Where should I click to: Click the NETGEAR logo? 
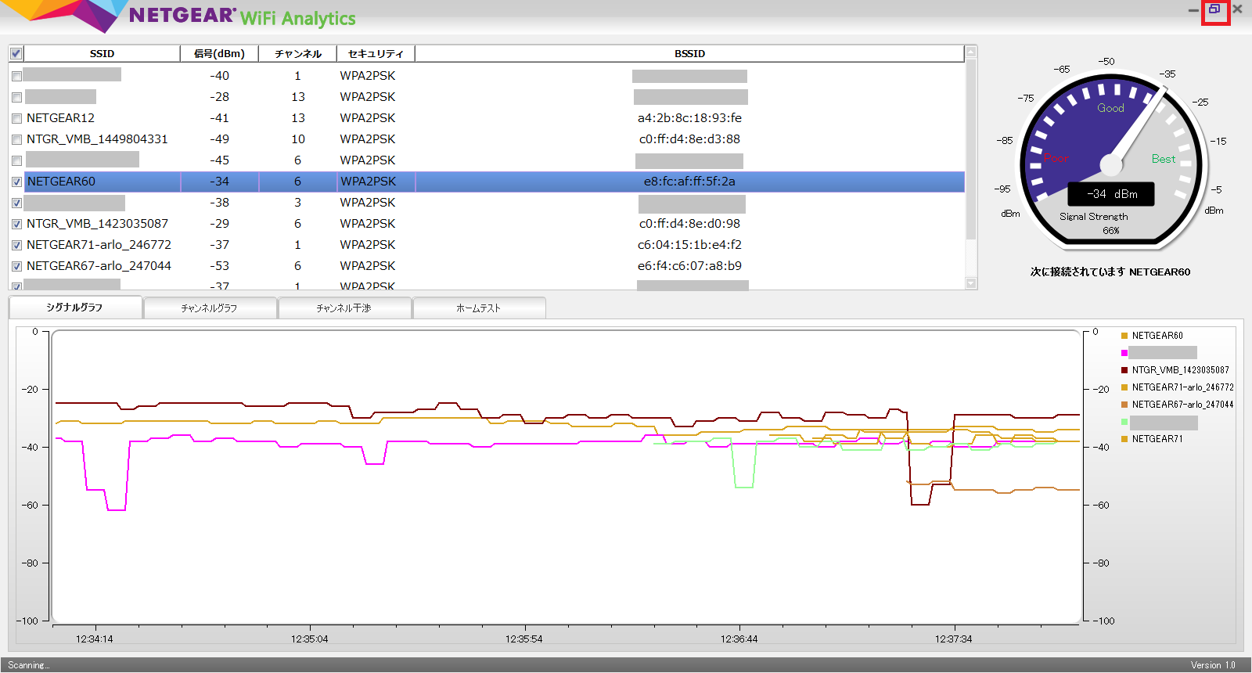182,15
